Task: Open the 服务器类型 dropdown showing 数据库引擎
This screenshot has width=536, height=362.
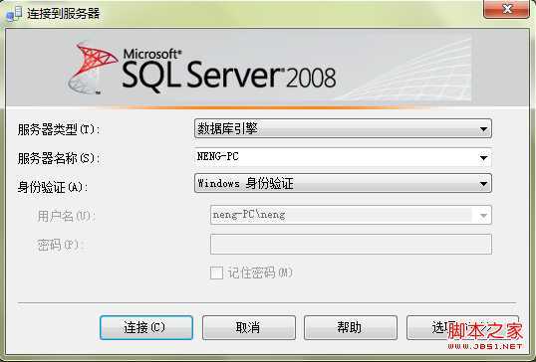Action: click(x=343, y=128)
